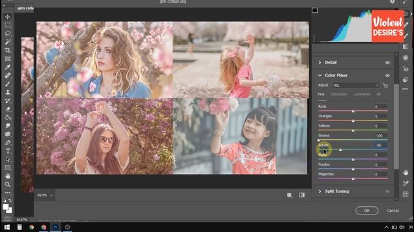Select the Rectangle shape tool

click(8, 168)
